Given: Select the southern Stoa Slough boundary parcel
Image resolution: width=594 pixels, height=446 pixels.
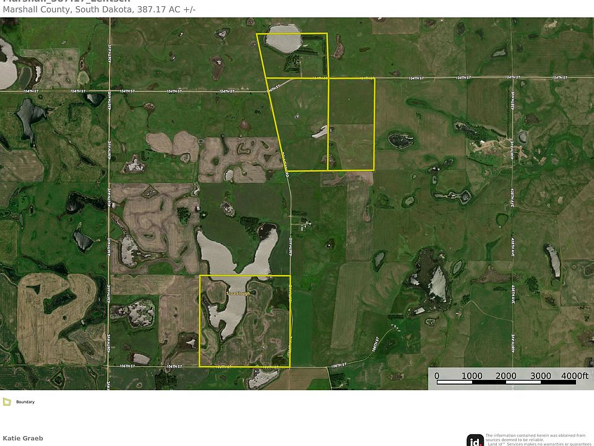Looking at the screenshot, I should [245, 321].
